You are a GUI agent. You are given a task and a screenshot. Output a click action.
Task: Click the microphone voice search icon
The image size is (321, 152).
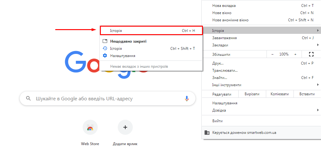[x=187, y=98]
